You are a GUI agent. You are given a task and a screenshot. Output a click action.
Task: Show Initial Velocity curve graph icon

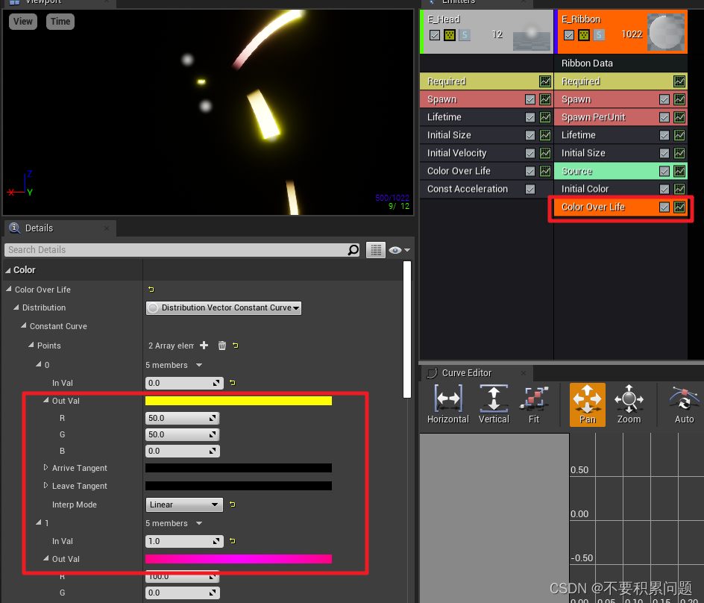(545, 153)
